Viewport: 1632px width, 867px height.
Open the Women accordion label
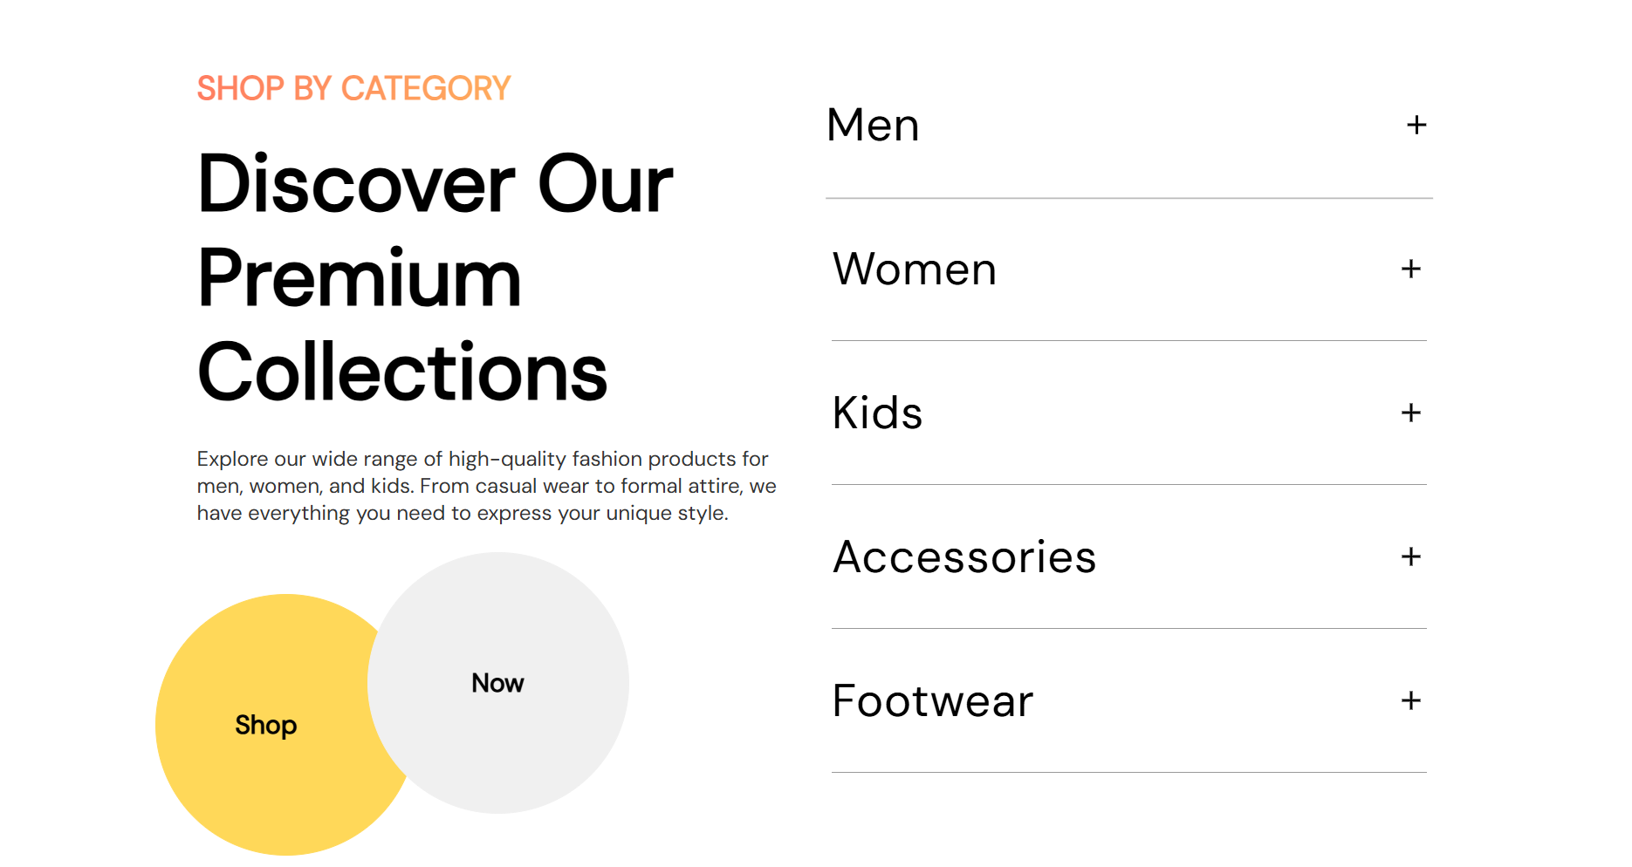pyautogui.click(x=914, y=269)
